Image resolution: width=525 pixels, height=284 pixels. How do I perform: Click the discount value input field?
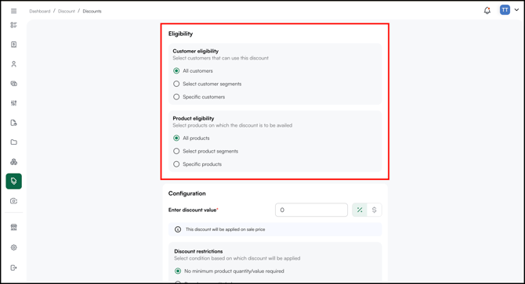point(311,210)
